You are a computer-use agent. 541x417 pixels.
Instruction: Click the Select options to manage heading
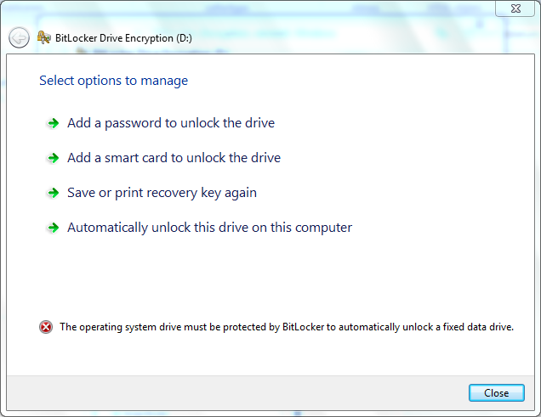pyautogui.click(x=113, y=81)
